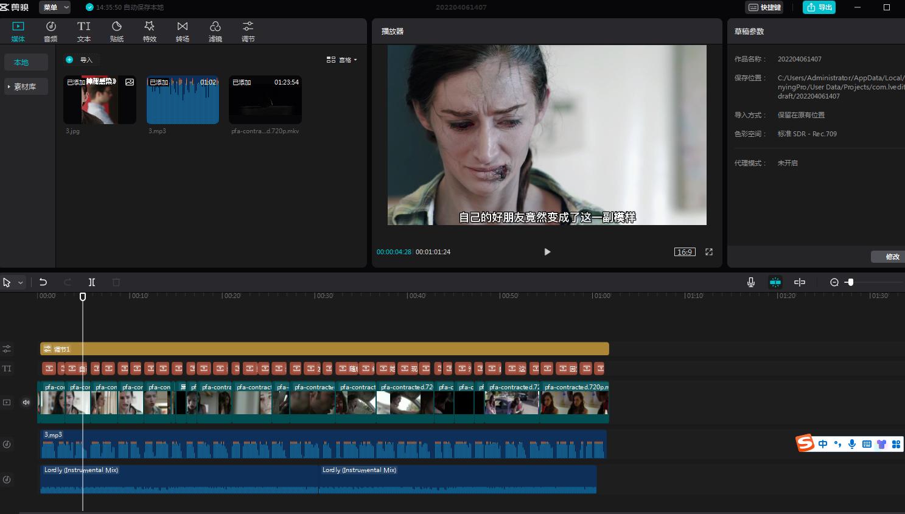
Task: Select the 3.mp3 audio clip on timeline
Action: [323, 444]
